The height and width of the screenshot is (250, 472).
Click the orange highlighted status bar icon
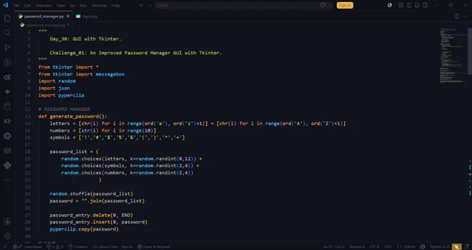click(456, 247)
